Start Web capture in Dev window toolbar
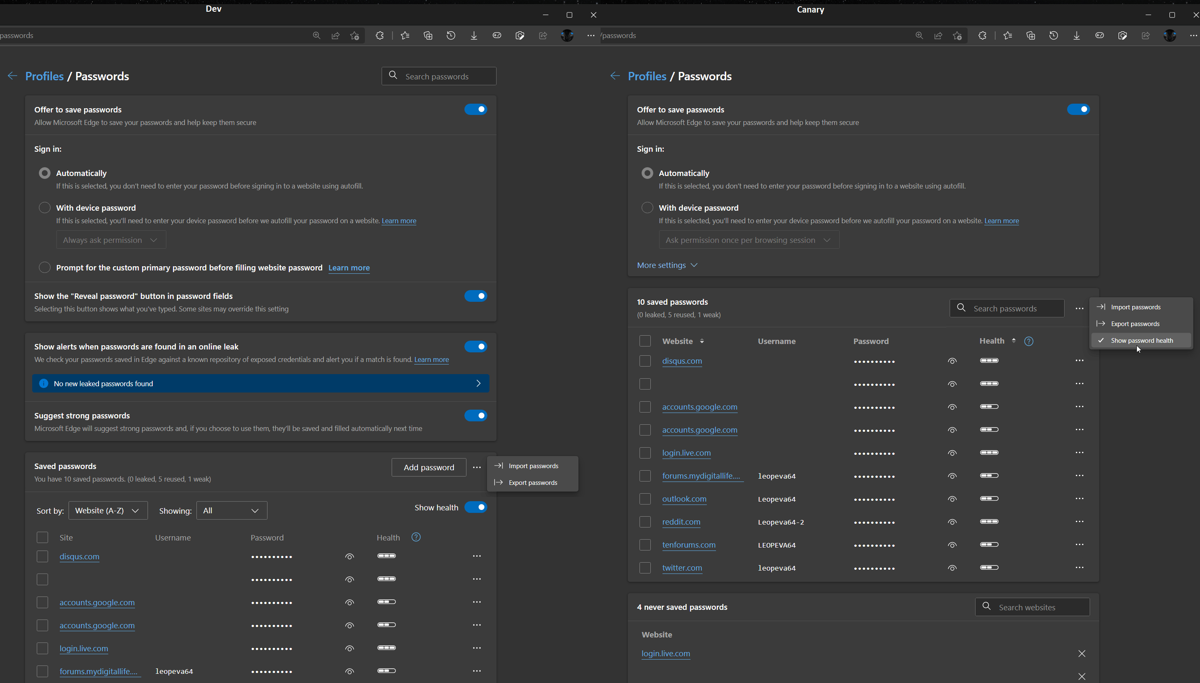The image size is (1200, 683). click(520, 35)
